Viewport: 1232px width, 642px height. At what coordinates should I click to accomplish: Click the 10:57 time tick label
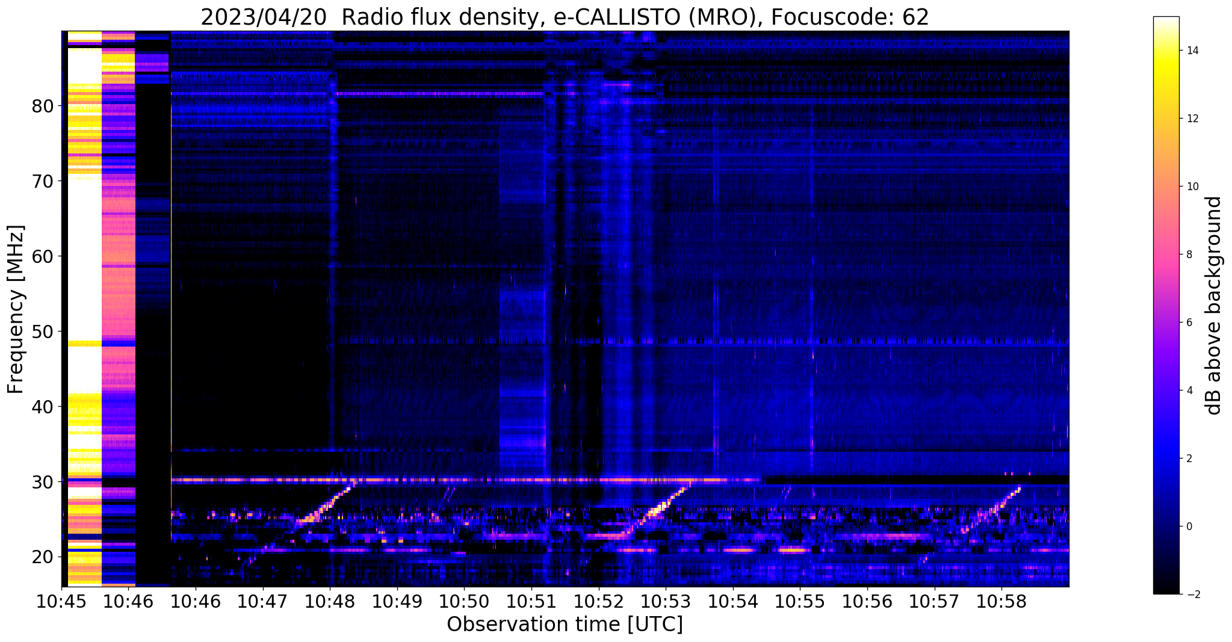pyautogui.click(x=935, y=601)
